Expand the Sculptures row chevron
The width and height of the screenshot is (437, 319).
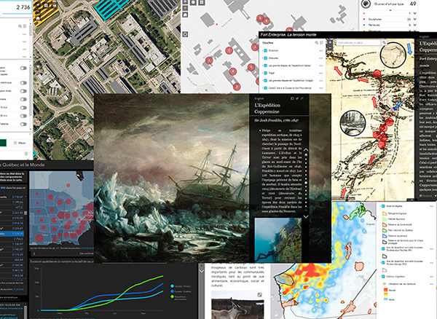click(415, 19)
